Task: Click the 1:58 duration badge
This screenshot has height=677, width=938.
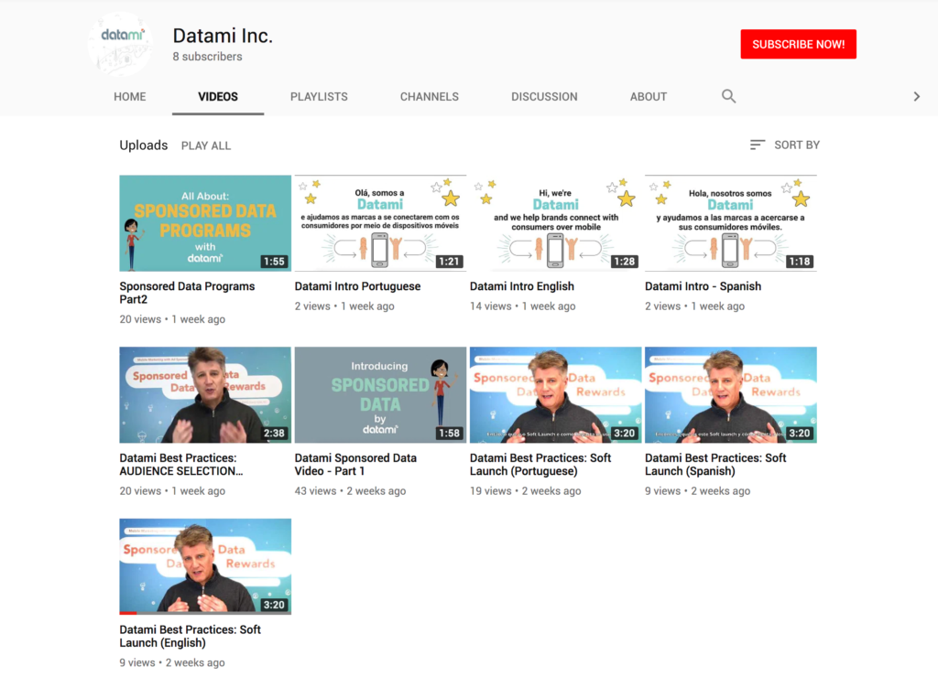Action: coord(449,434)
